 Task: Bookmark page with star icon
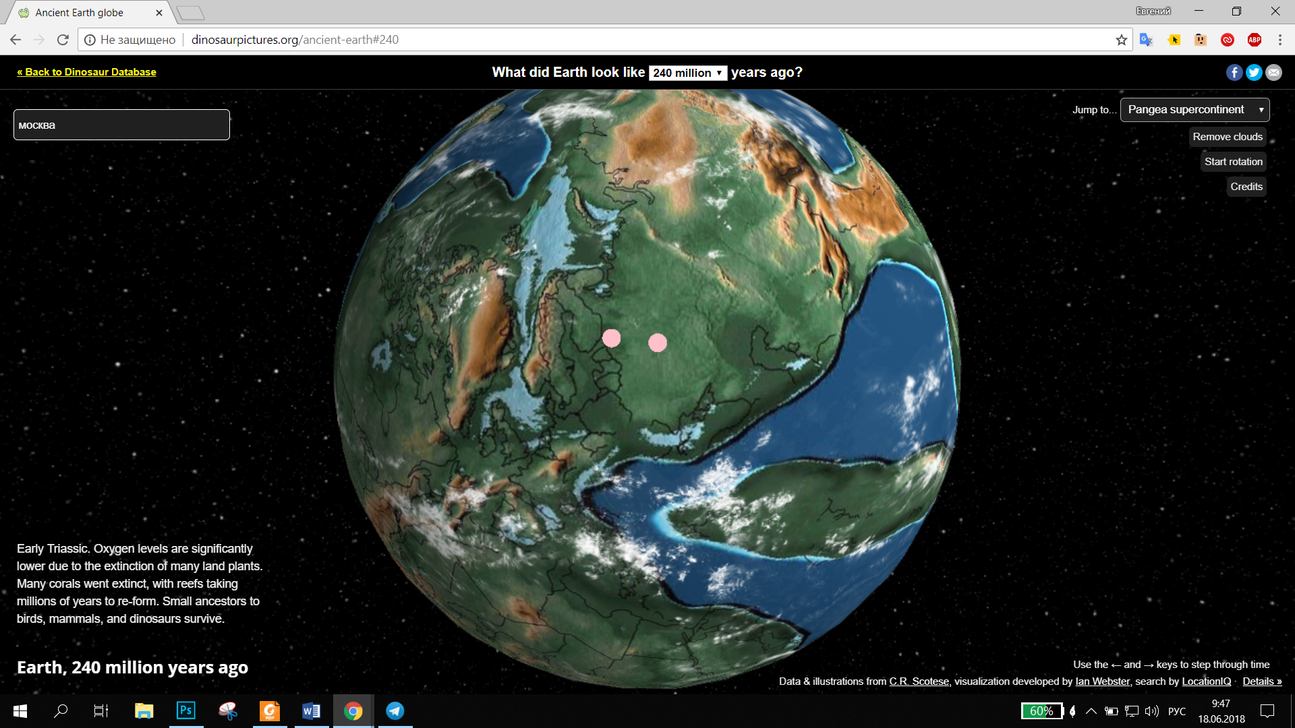click(x=1121, y=40)
